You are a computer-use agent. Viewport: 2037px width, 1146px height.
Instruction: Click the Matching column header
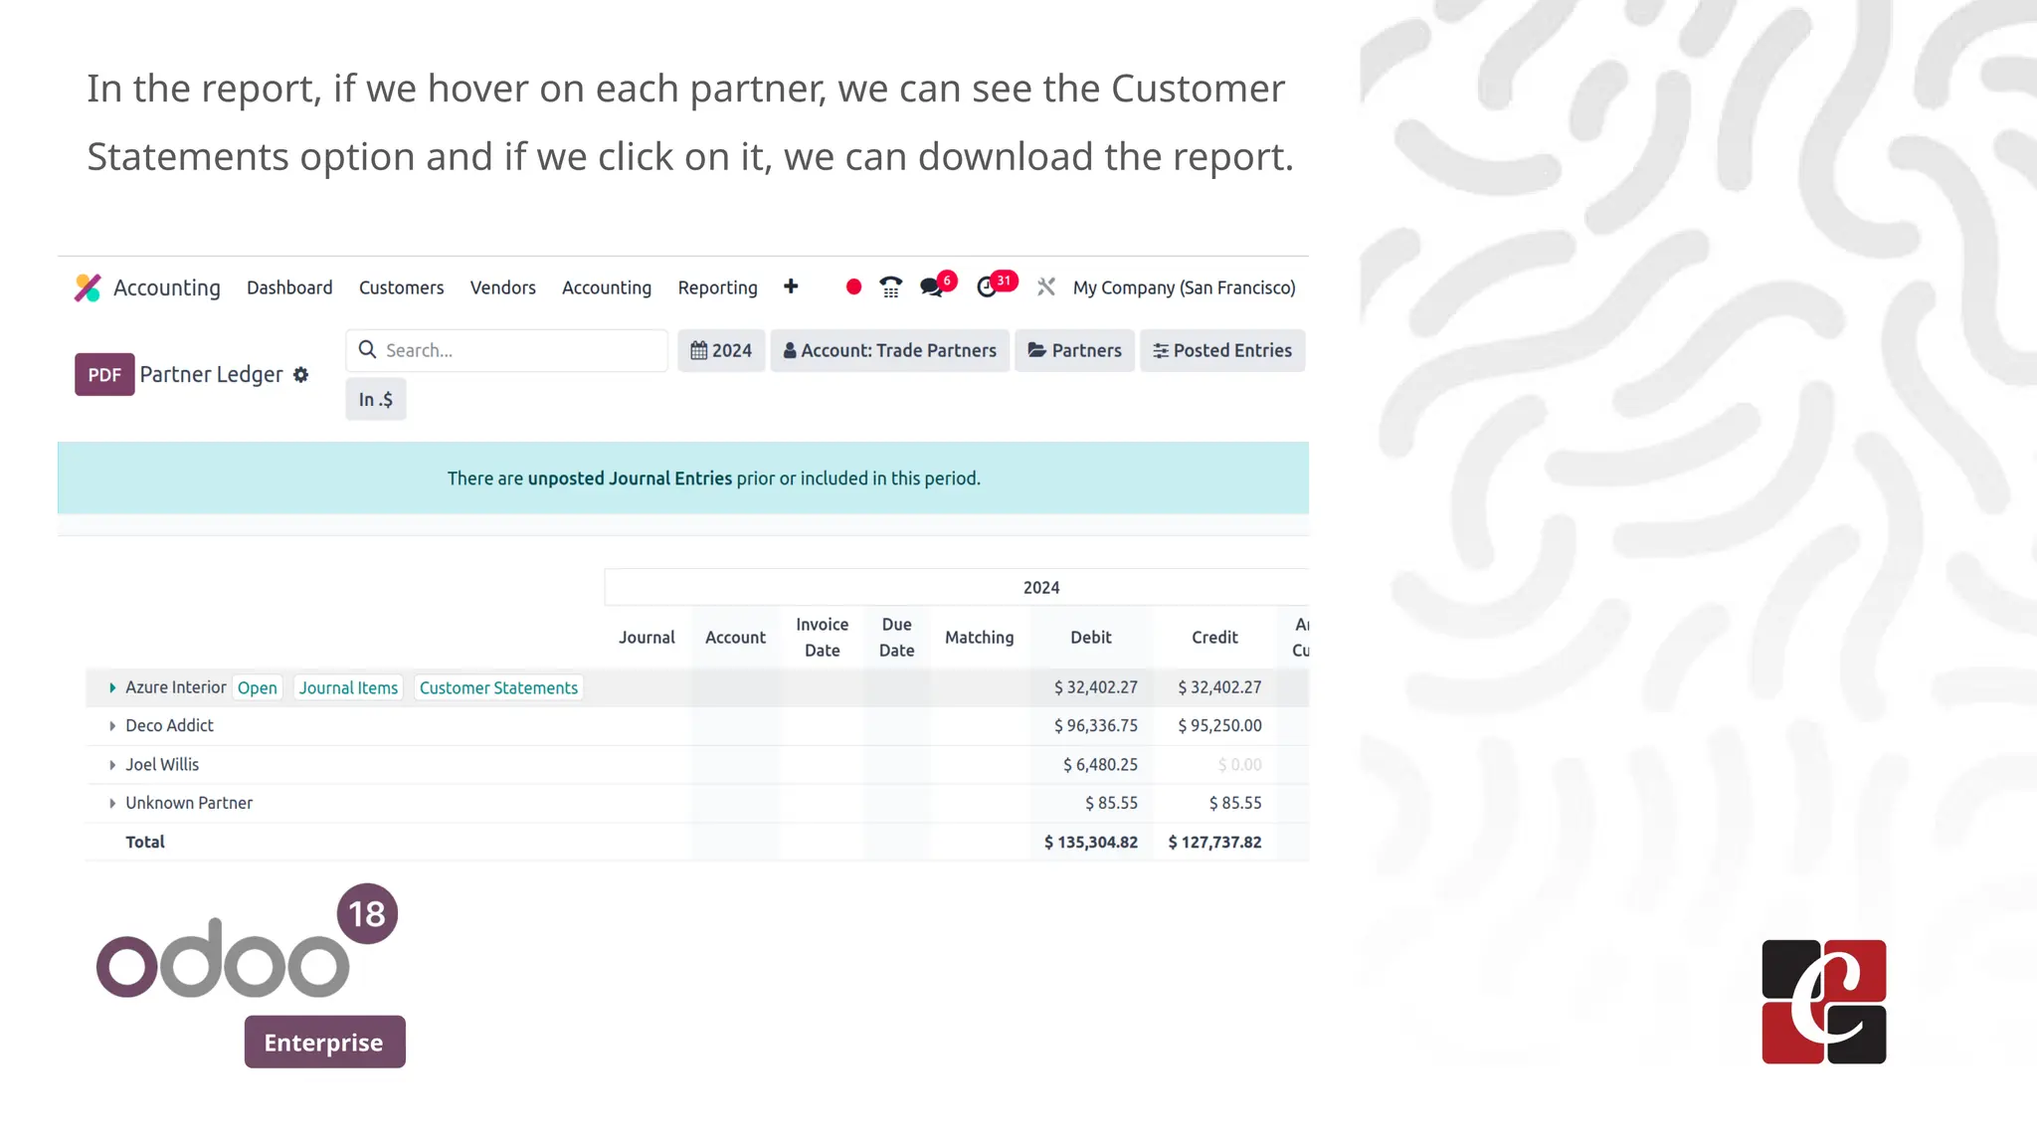coord(979,638)
